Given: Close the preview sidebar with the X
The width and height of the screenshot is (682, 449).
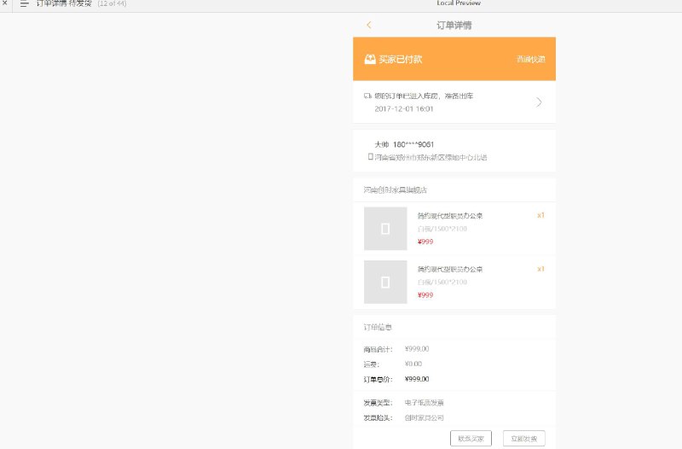Looking at the screenshot, I should tap(5, 3).
